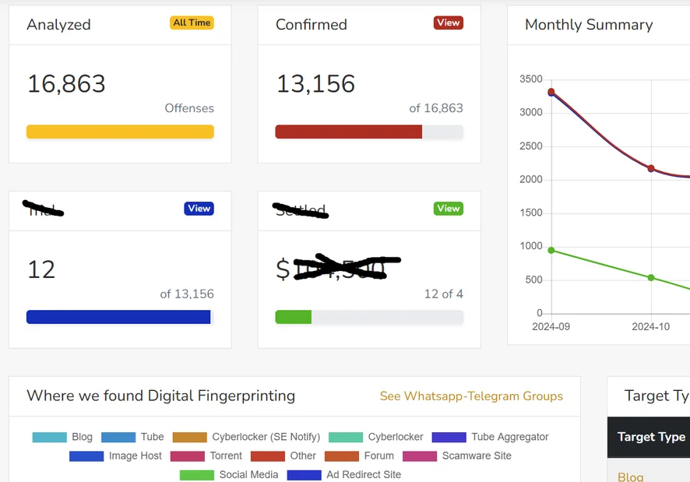Click the Target Type column header
This screenshot has width=690, height=482.
pos(651,437)
